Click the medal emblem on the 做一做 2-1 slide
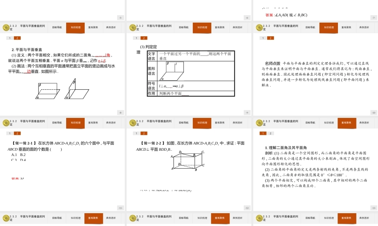The image size is (378, 226). tap(6, 123)
